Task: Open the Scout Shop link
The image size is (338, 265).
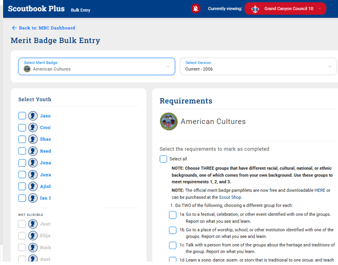Action: (x=230, y=197)
